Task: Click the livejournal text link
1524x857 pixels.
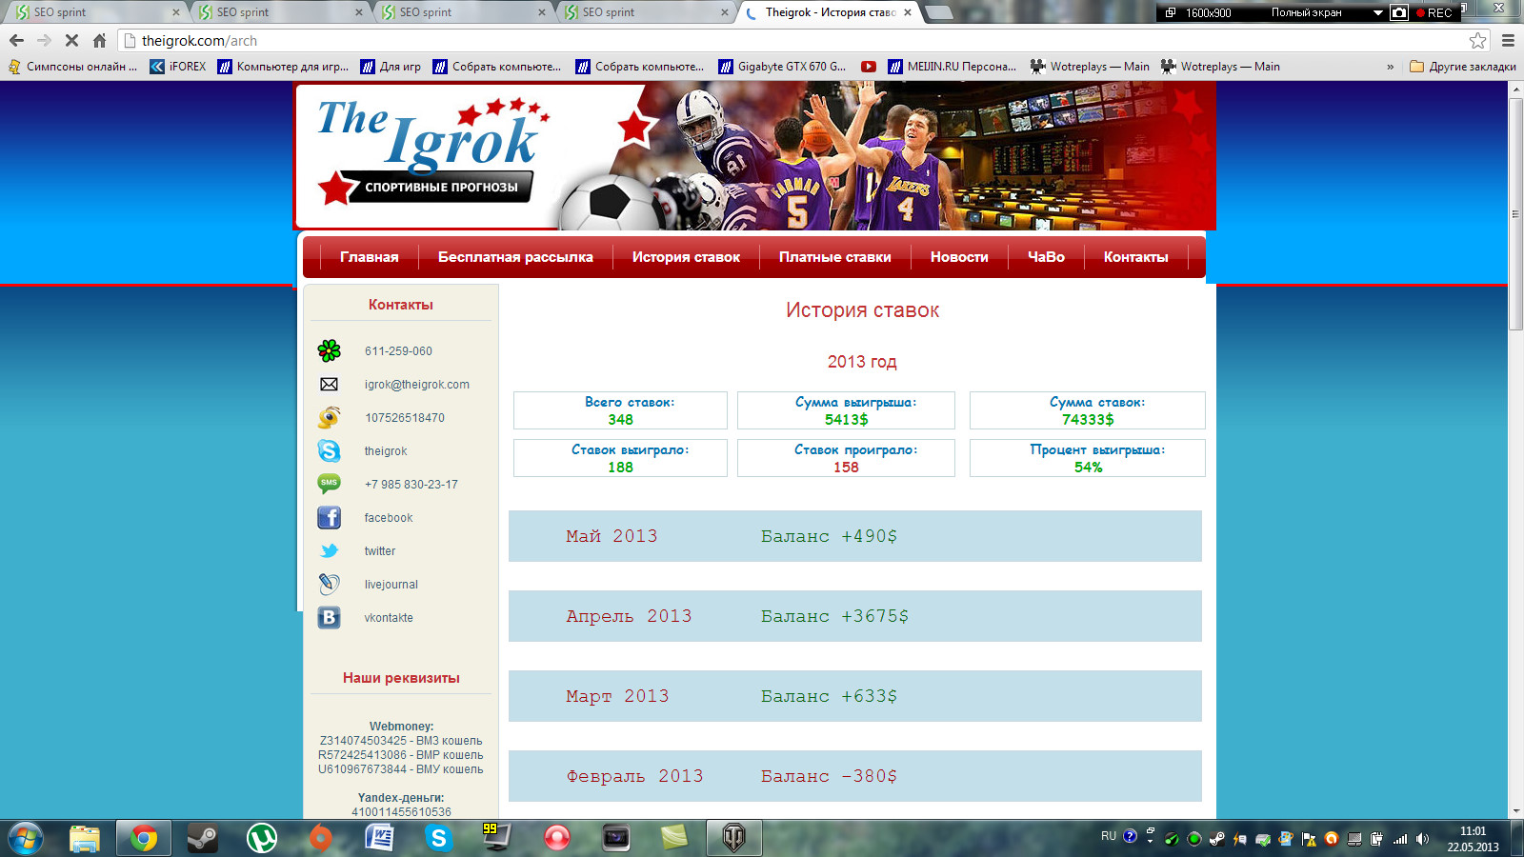Action: point(391,585)
